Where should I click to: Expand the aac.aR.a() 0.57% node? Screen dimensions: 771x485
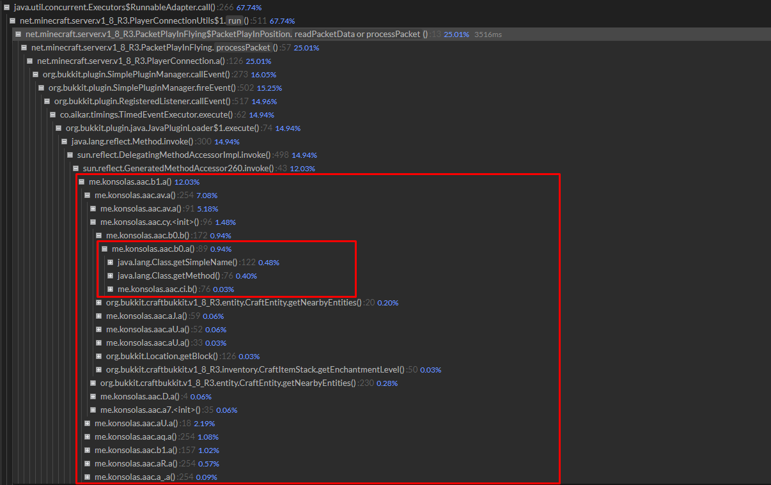88,463
